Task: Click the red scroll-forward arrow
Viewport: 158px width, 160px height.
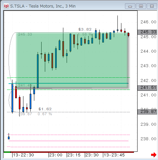Action: 154,155
